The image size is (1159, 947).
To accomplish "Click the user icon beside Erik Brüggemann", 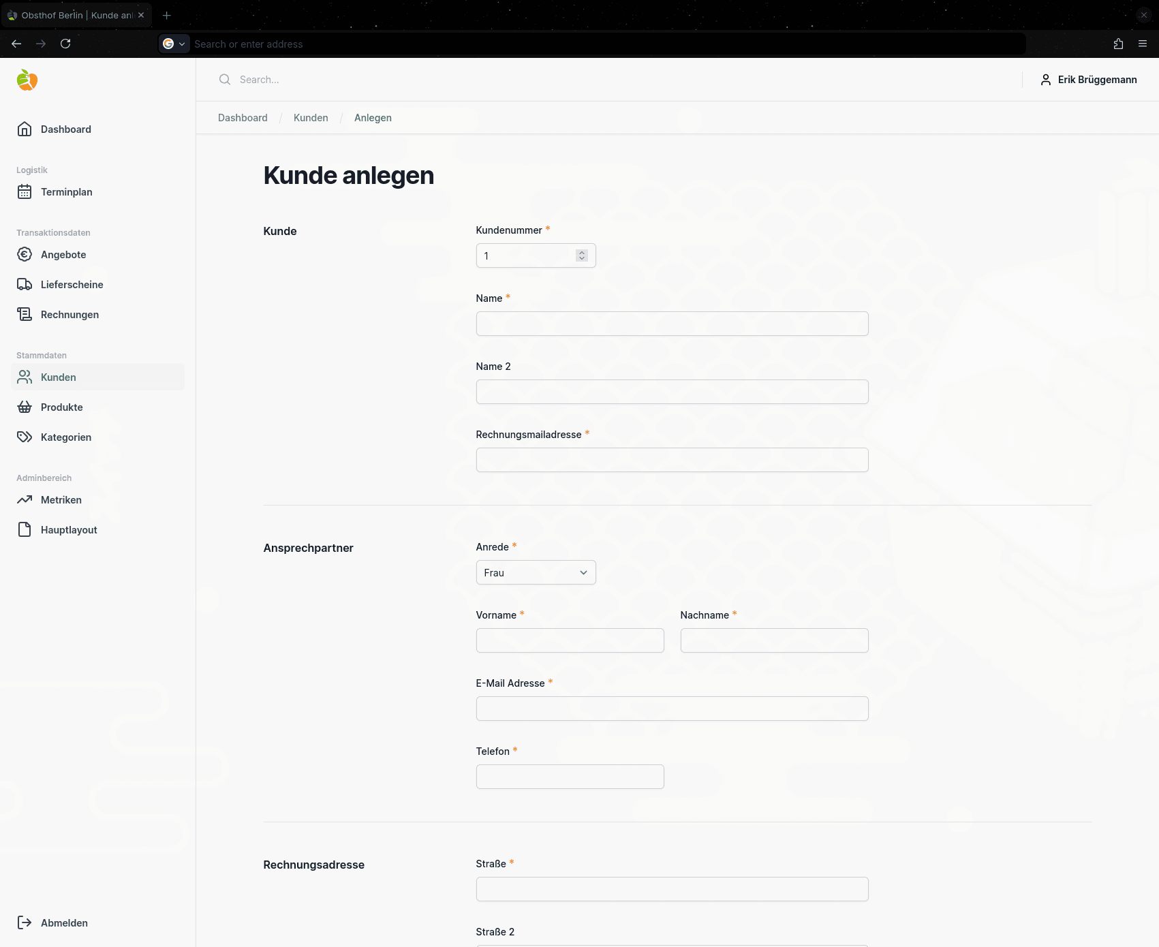I will 1046,80.
